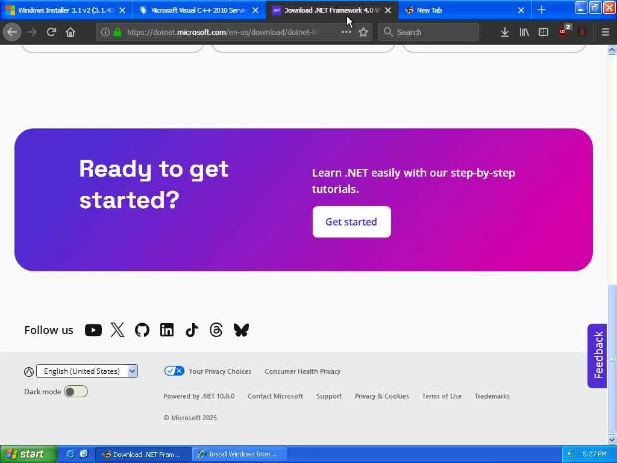Open the LinkedIn follow icon
This screenshot has width=617, height=463.
[x=167, y=330]
